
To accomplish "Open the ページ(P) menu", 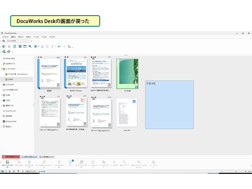I will [x=36, y=37].
